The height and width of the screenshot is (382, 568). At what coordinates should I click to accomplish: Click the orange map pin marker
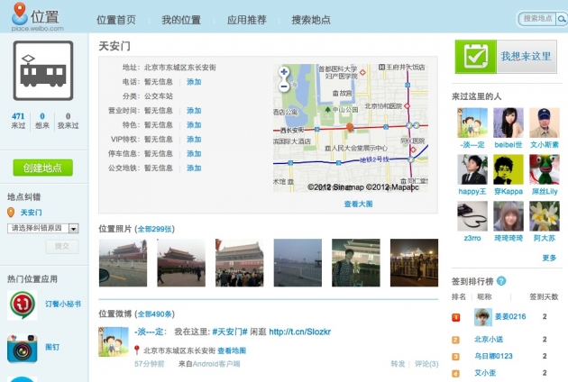[x=350, y=127]
